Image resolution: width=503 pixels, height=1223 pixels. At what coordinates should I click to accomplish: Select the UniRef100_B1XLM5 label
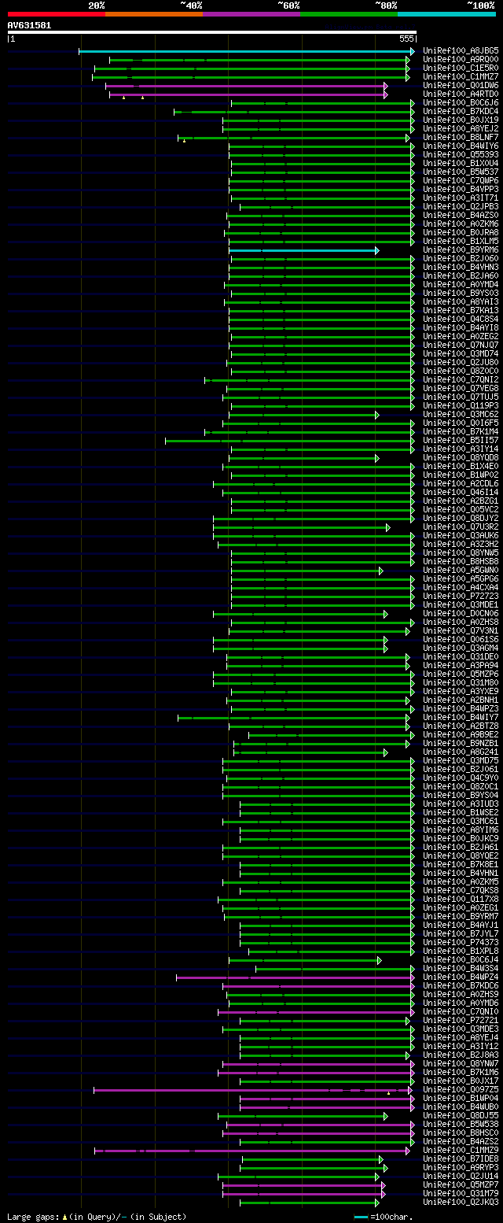click(x=461, y=242)
